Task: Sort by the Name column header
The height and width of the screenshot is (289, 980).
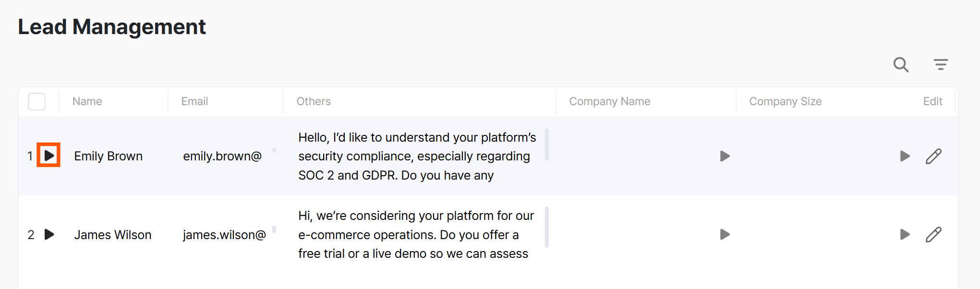Action: pos(87,101)
